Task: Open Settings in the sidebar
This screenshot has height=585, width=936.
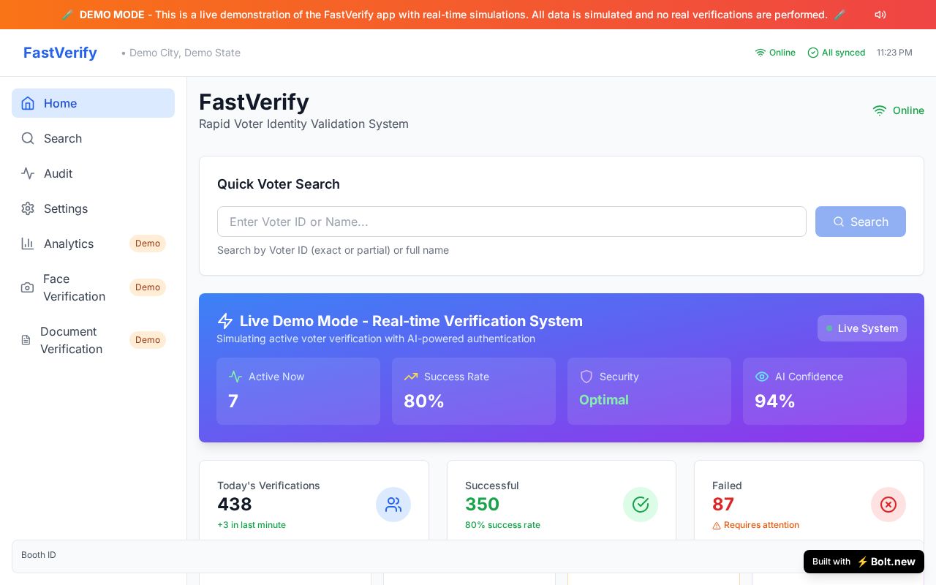Action: tap(93, 208)
